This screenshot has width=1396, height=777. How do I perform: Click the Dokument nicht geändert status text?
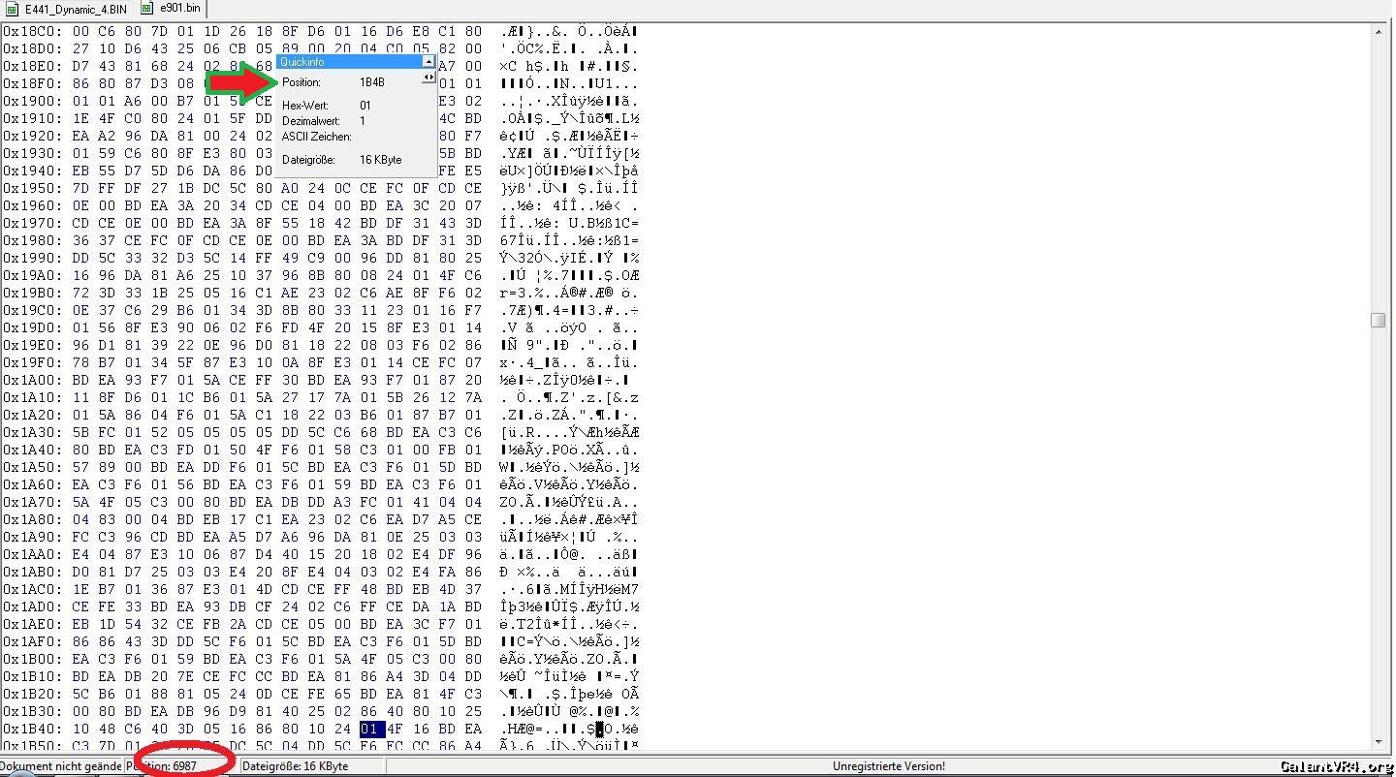point(61,766)
